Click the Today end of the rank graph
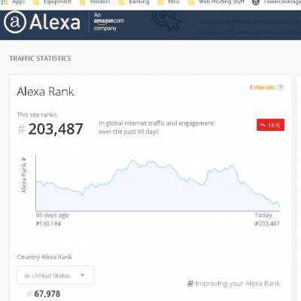The height and width of the screenshot is (301, 301). click(x=280, y=206)
